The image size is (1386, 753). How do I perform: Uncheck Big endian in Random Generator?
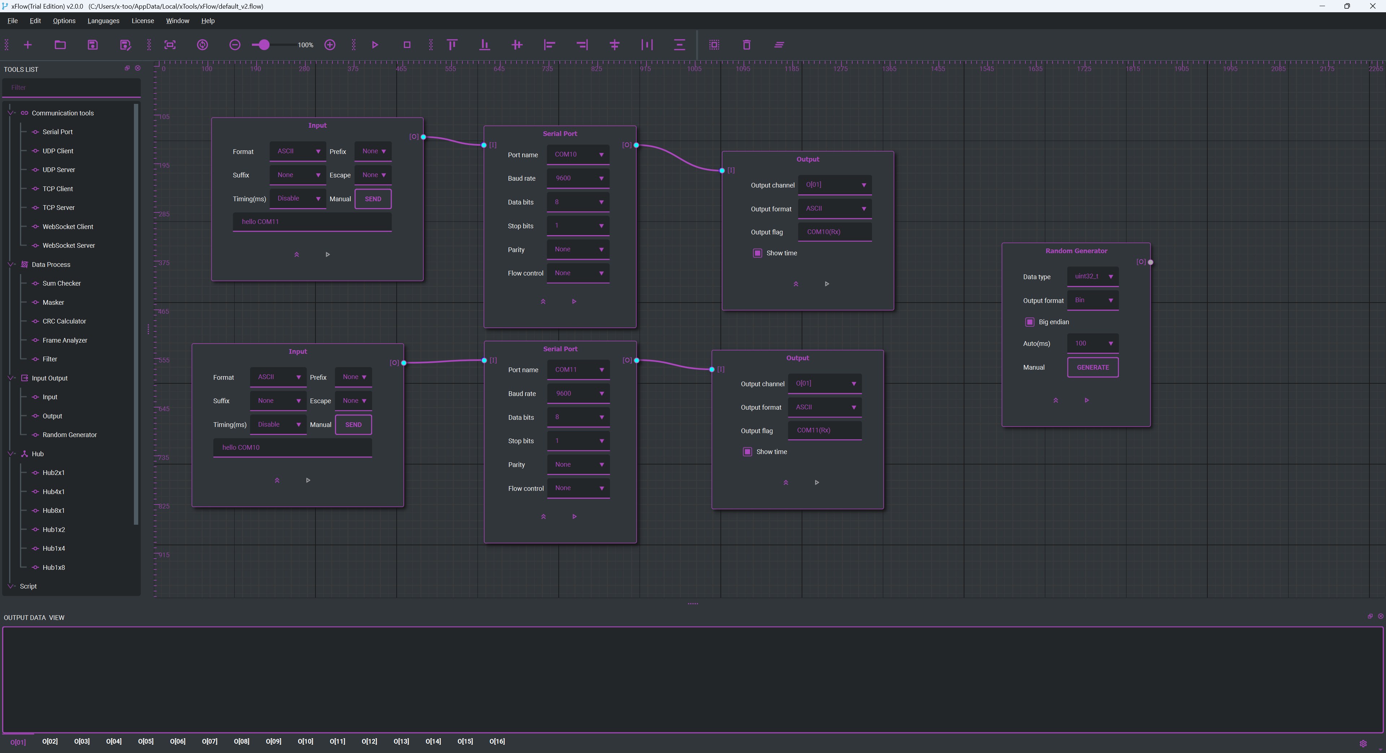pos(1029,322)
